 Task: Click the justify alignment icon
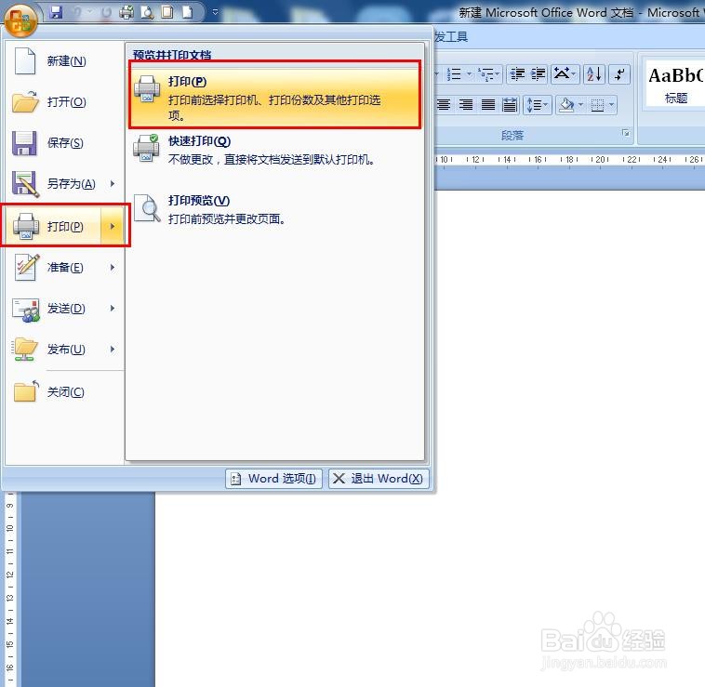click(488, 105)
